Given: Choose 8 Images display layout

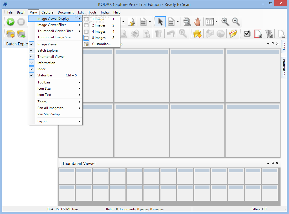Looking at the screenshot, I should pos(102,38).
